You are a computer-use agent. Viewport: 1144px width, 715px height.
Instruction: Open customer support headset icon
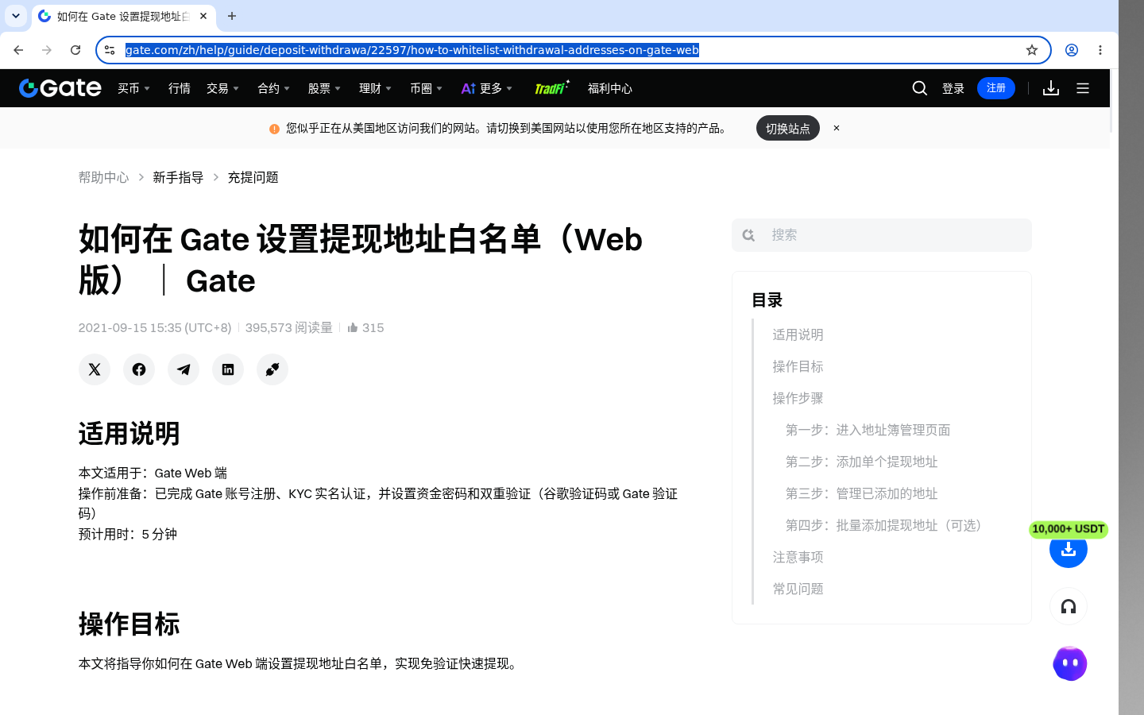(x=1069, y=607)
